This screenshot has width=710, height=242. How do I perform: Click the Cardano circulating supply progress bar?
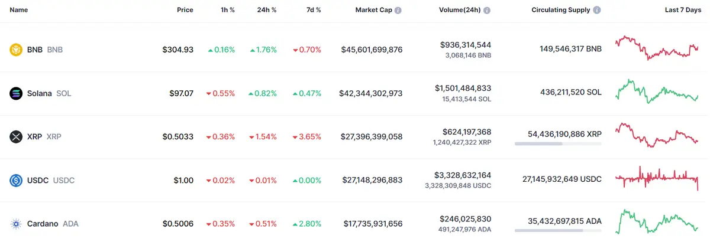(557, 230)
